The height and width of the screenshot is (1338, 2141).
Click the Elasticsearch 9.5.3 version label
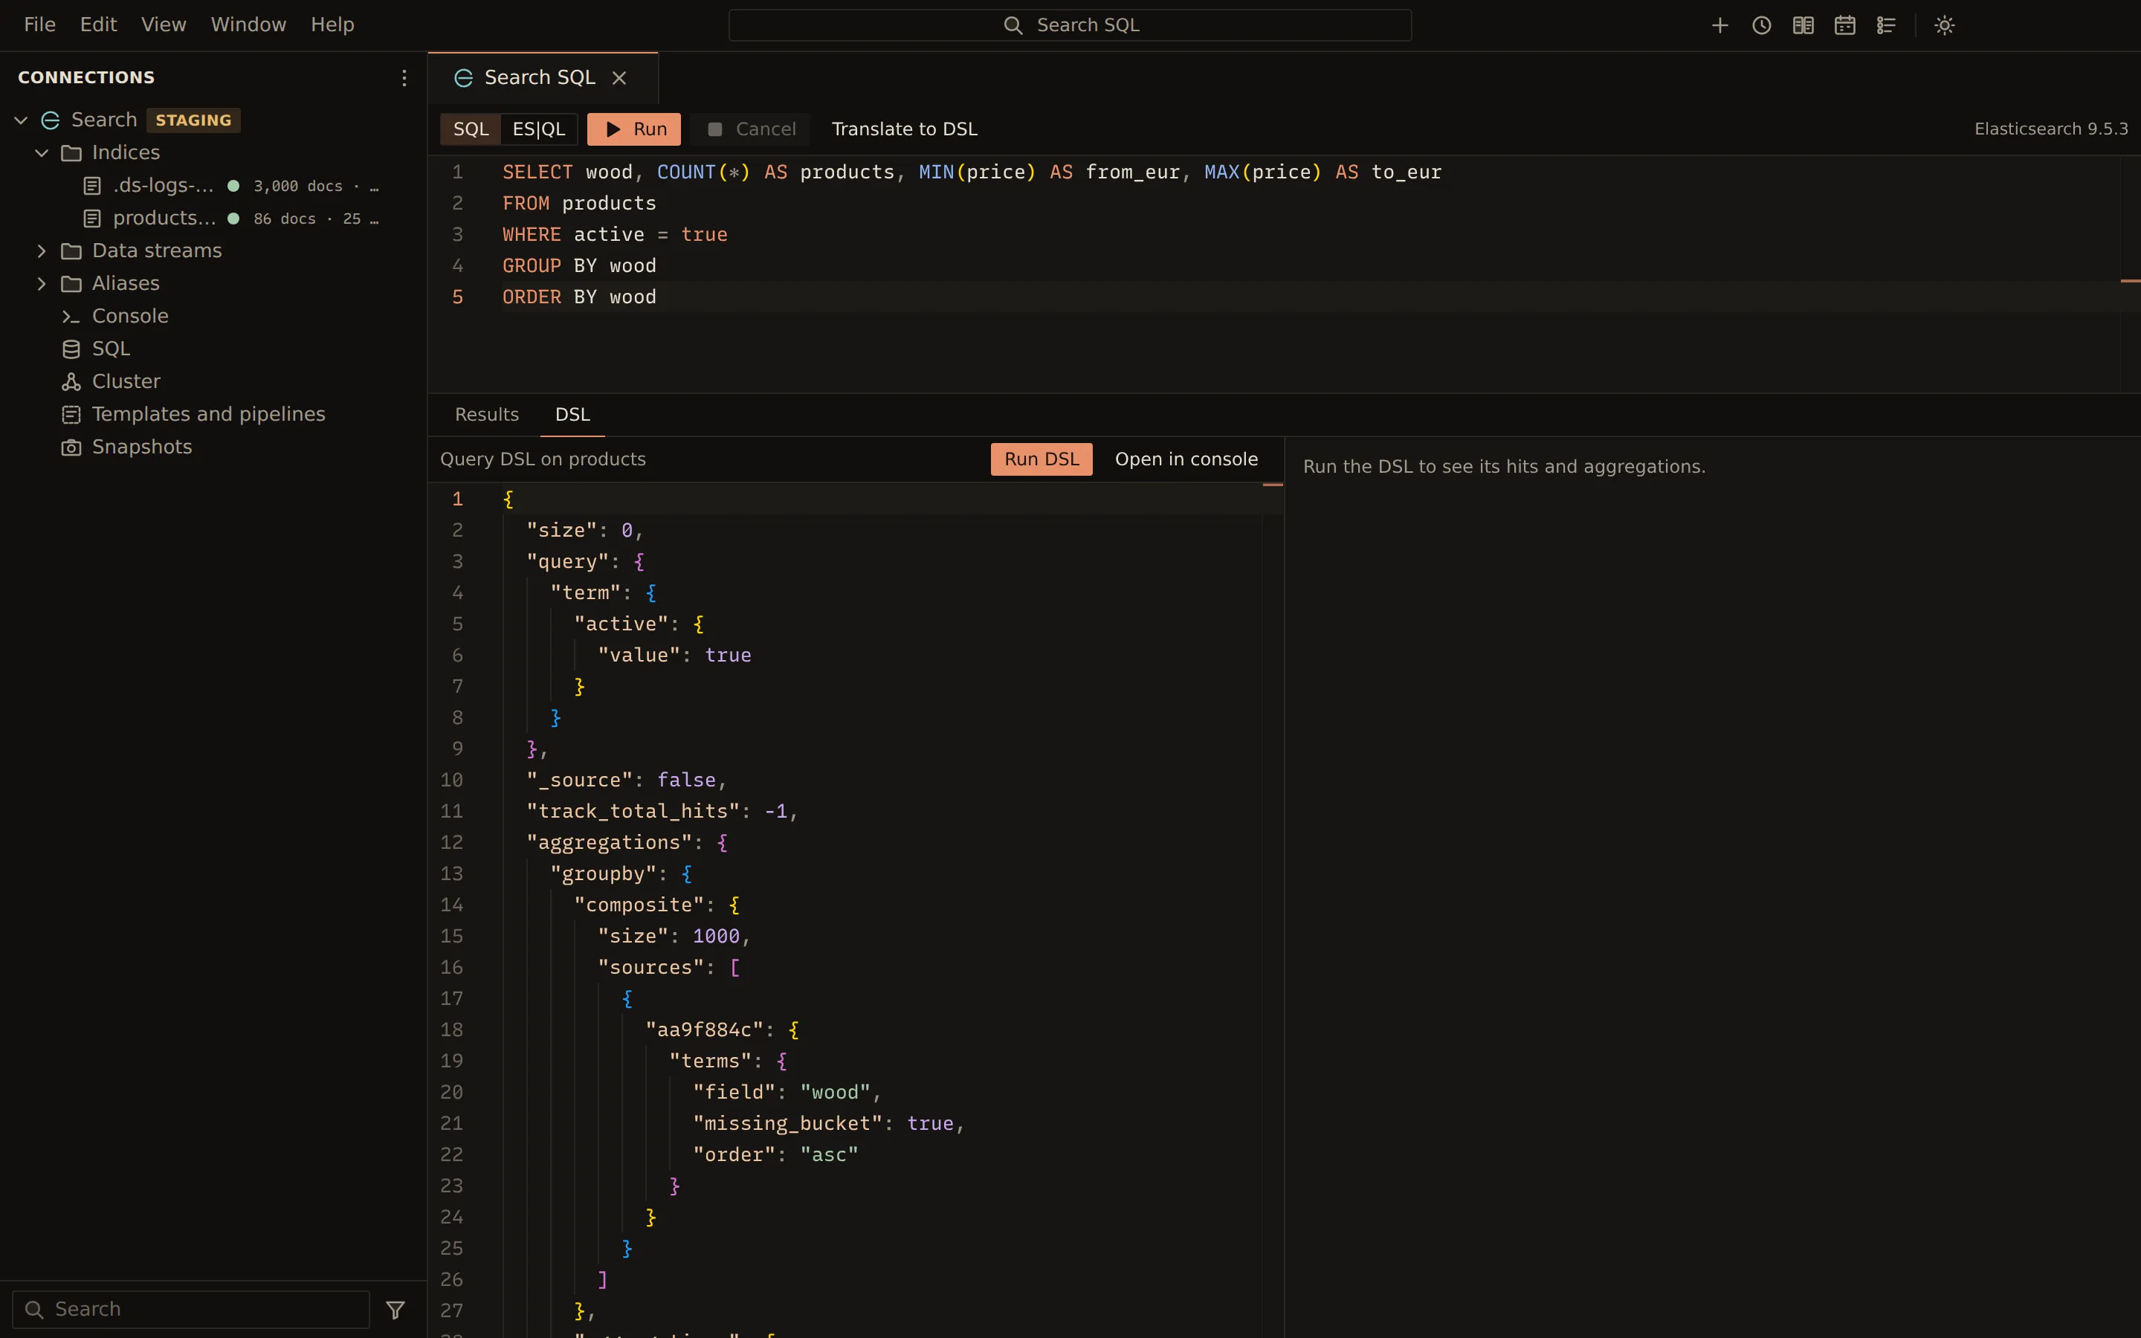[x=2051, y=129]
